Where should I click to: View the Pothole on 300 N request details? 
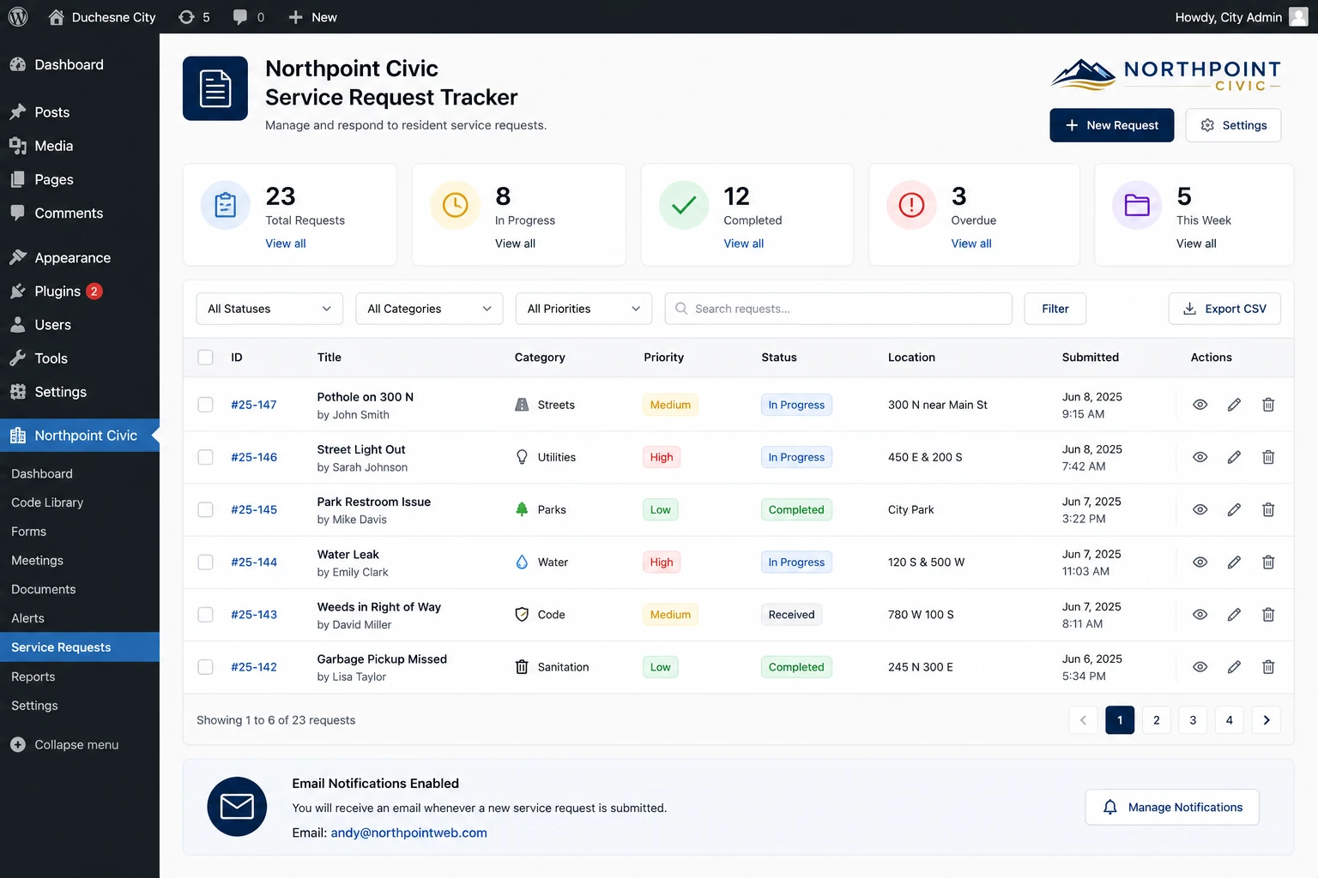pos(1200,405)
